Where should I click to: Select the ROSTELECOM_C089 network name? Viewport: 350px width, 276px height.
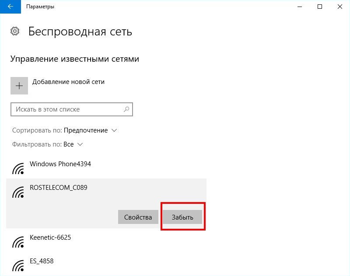[x=59, y=188]
